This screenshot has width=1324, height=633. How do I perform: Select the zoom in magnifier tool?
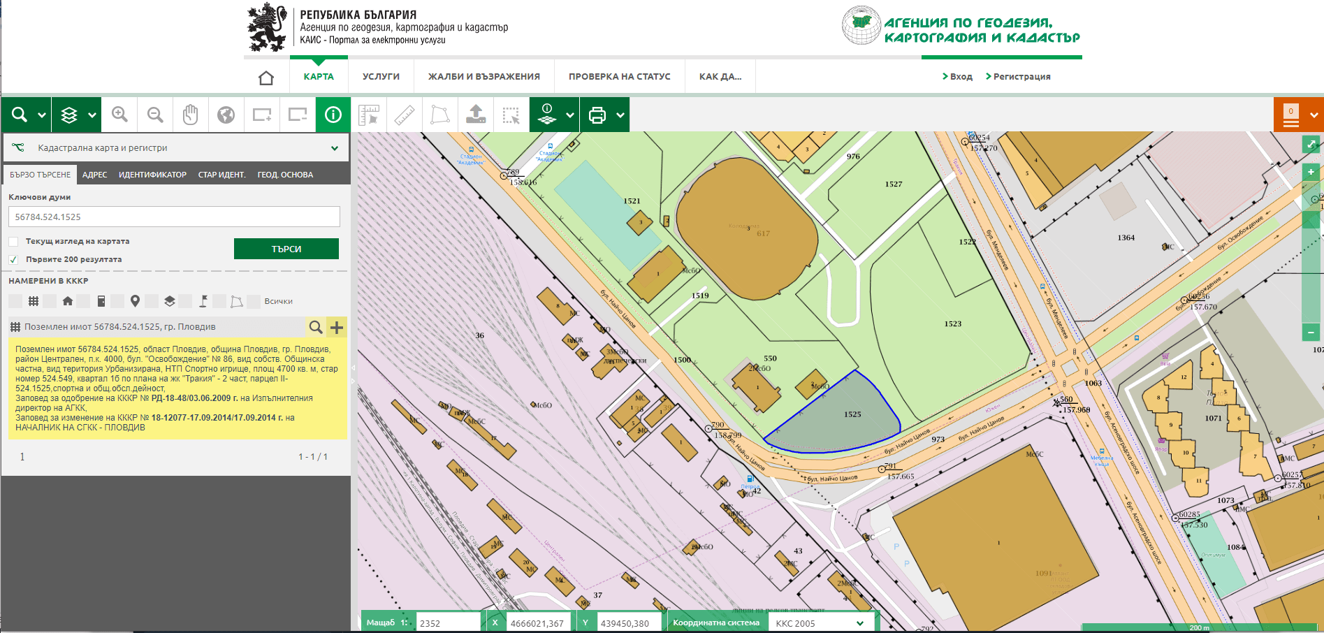coord(119,115)
